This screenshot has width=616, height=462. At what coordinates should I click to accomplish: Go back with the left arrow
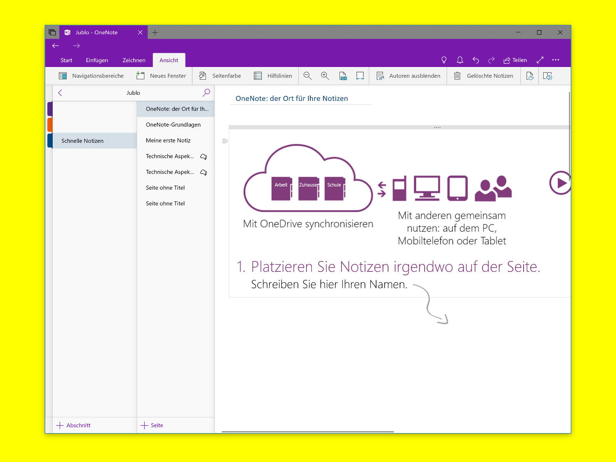(x=56, y=46)
